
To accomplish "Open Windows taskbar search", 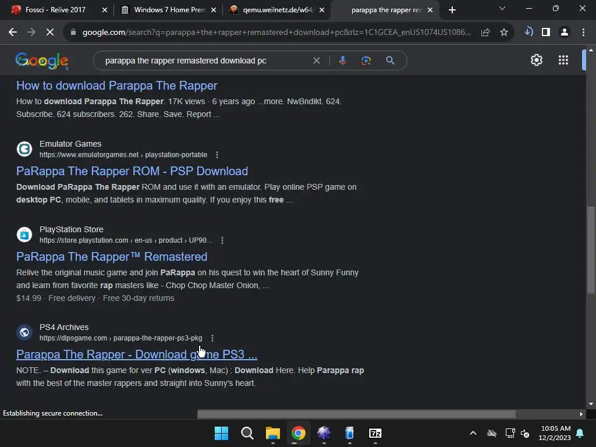I will click(247, 433).
